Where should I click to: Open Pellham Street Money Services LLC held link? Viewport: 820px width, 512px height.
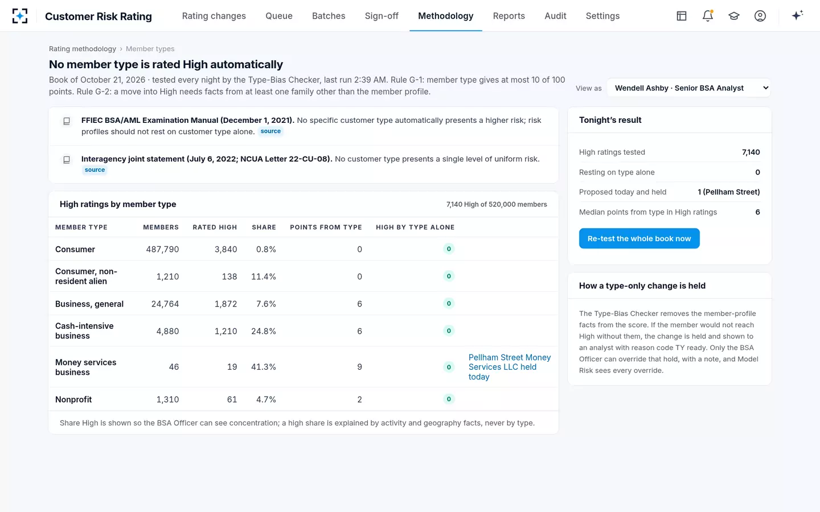510,367
